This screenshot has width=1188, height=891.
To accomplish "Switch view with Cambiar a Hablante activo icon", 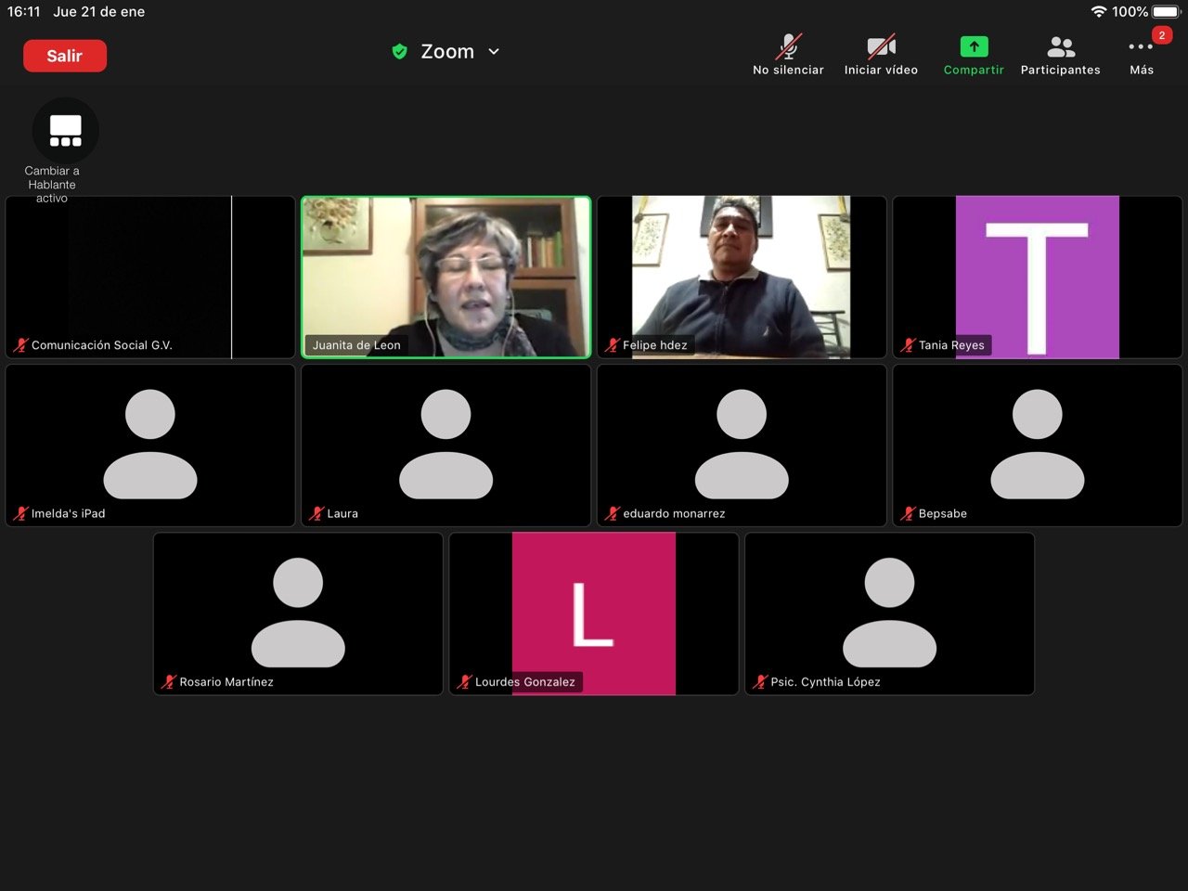I will pyautogui.click(x=65, y=131).
